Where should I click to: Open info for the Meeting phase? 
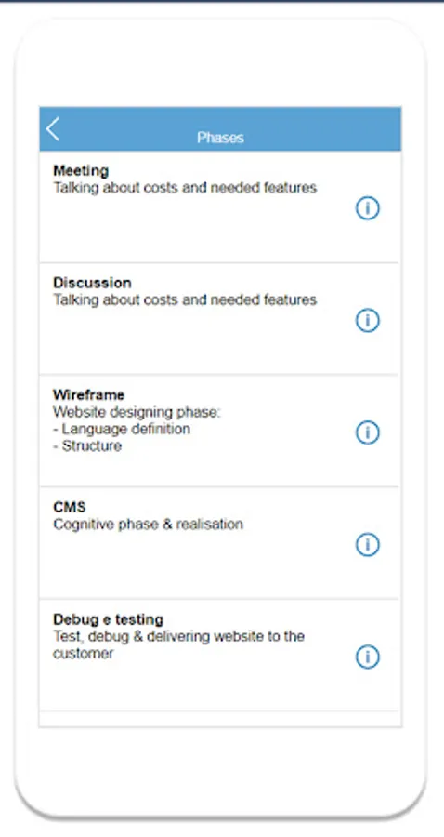click(x=367, y=208)
